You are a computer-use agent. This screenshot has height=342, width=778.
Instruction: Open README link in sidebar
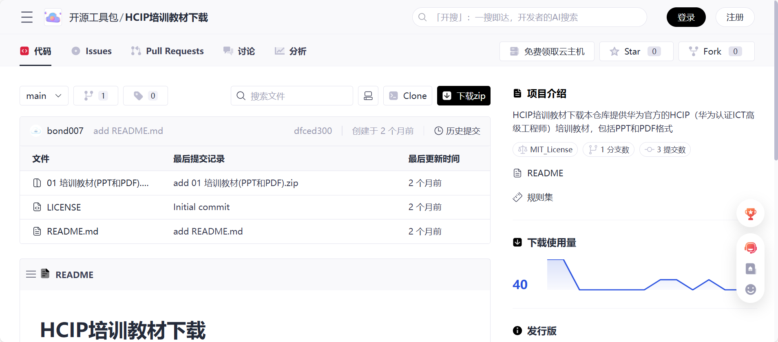click(545, 173)
